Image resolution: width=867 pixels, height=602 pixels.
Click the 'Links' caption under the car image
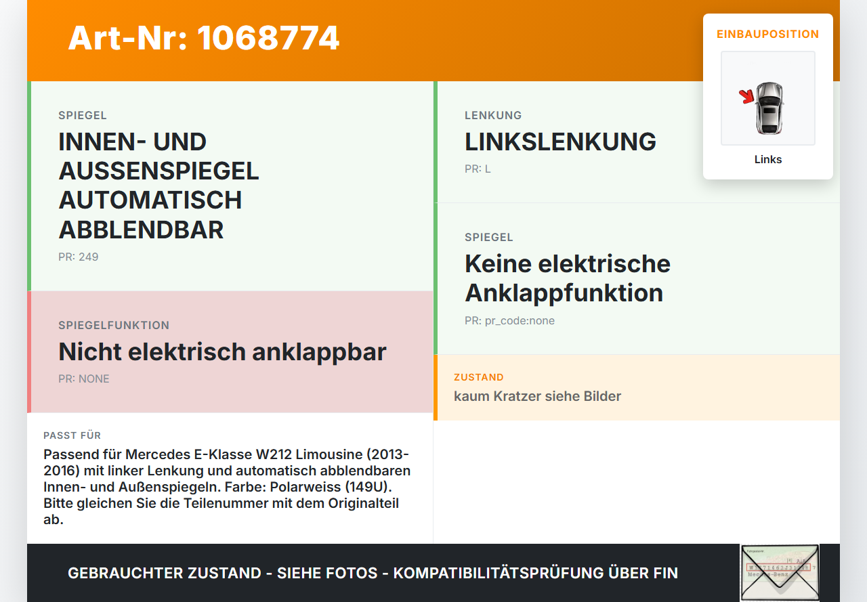768,159
